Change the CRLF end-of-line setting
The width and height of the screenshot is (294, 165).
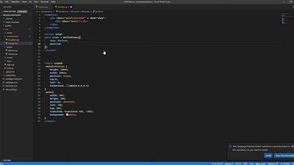245,164
